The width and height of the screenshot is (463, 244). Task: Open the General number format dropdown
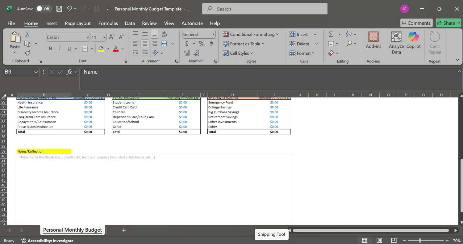213,35
